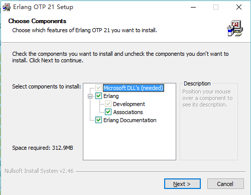
Task: Select the Erlang item label
Action: (111, 96)
